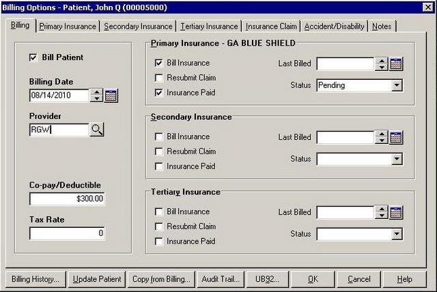Toggle the Bill Patient checkbox
Viewport: 437px width, 292px height.
33,58
